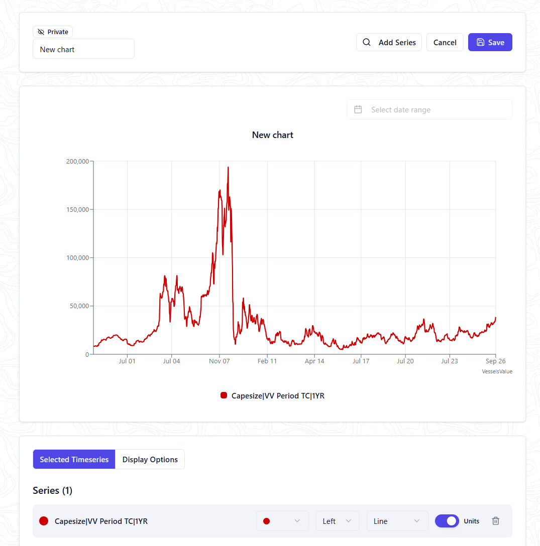540x546 pixels.
Task: Click the Private visibility badge
Action: coord(53,32)
